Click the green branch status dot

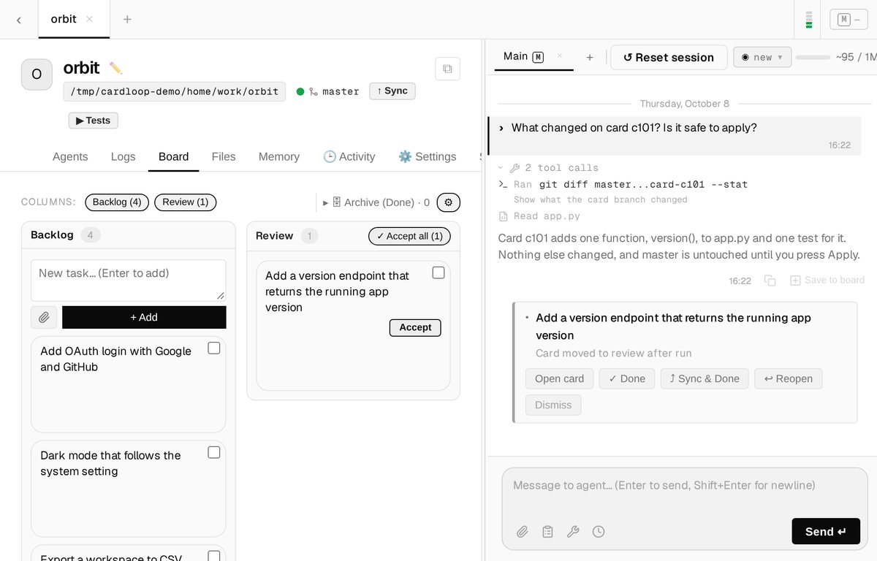(300, 91)
